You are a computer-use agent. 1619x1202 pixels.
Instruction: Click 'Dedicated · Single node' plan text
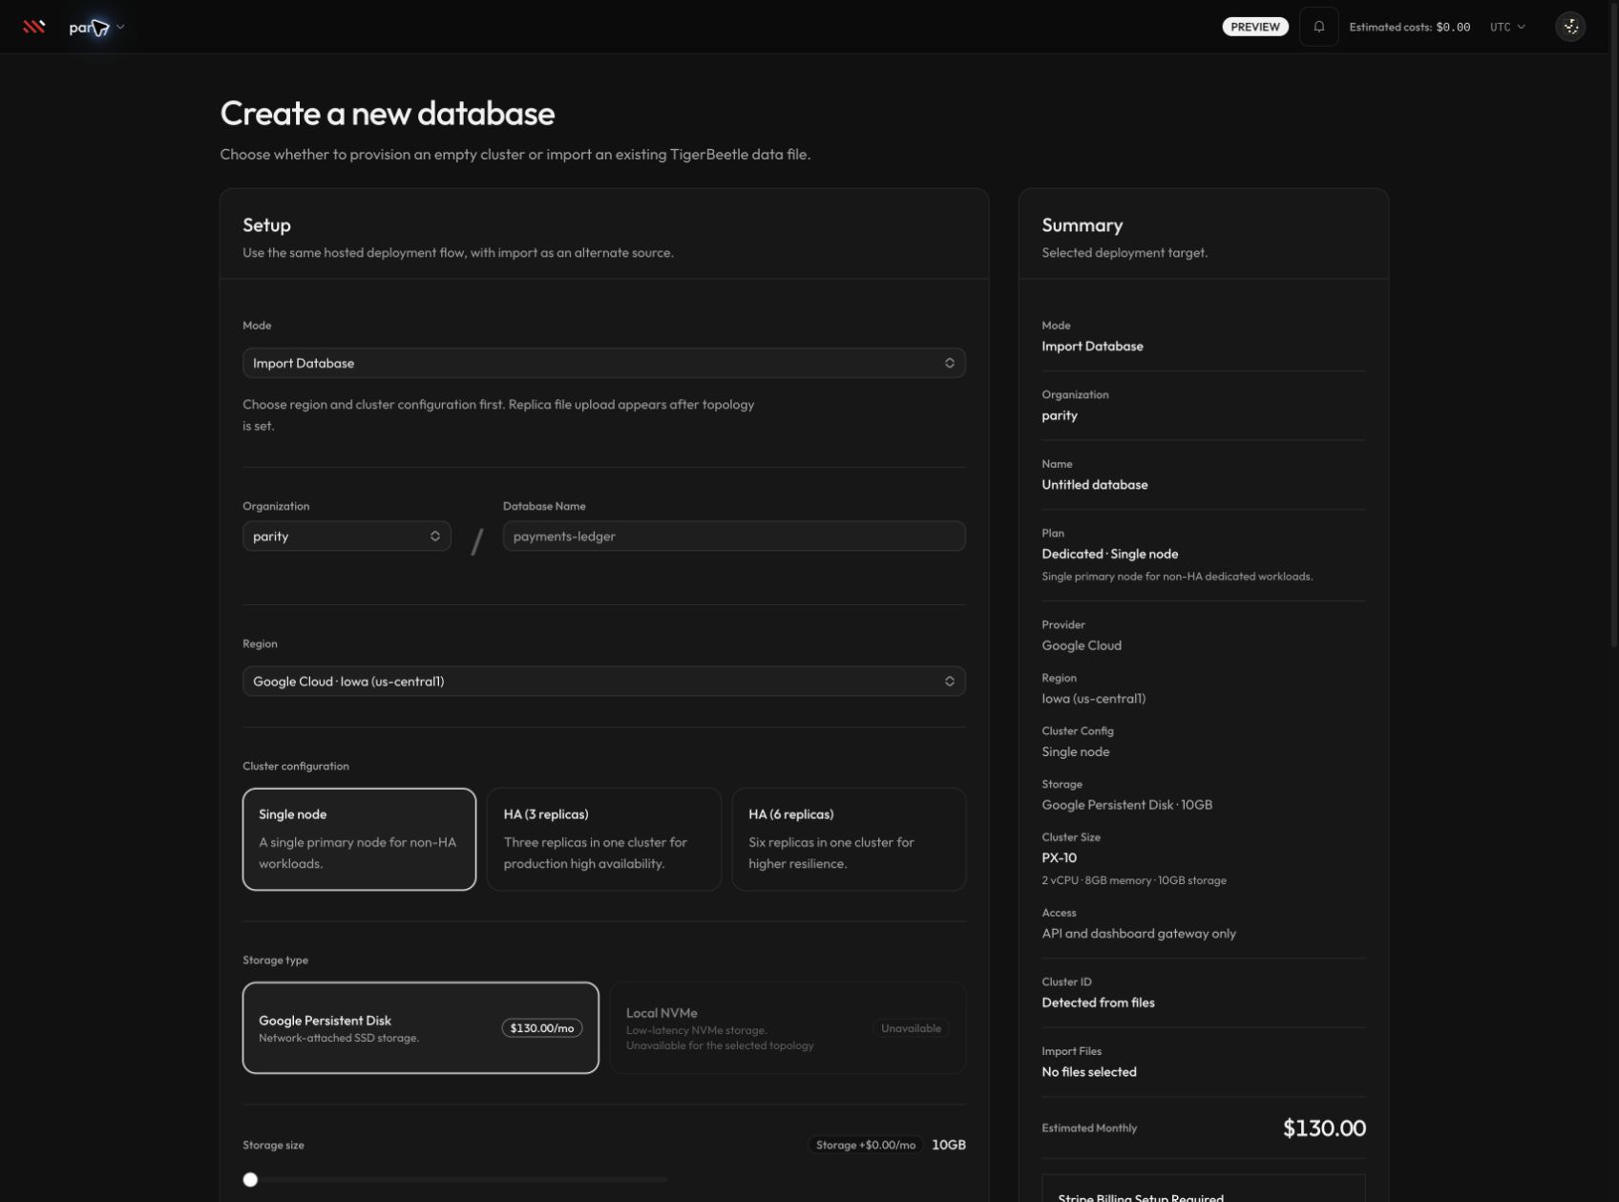(x=1109, y=554)
